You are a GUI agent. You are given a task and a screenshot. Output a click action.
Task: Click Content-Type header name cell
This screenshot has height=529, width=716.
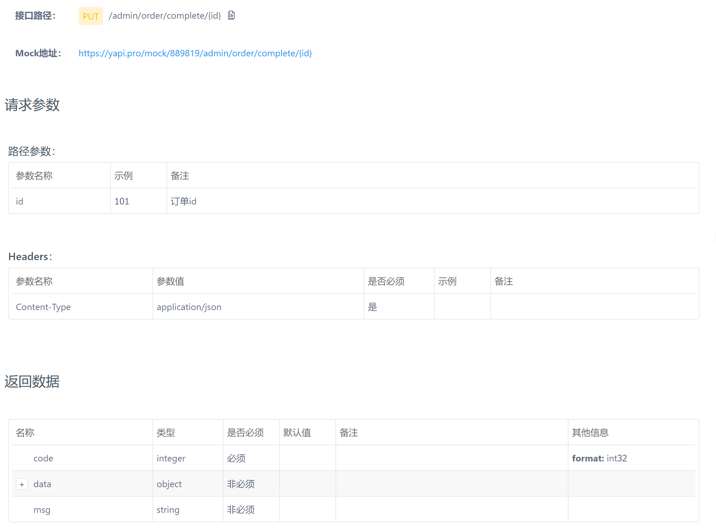43,307
